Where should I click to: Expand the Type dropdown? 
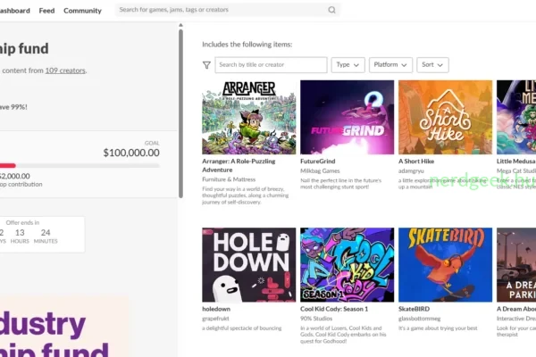[x=348, y=65]
